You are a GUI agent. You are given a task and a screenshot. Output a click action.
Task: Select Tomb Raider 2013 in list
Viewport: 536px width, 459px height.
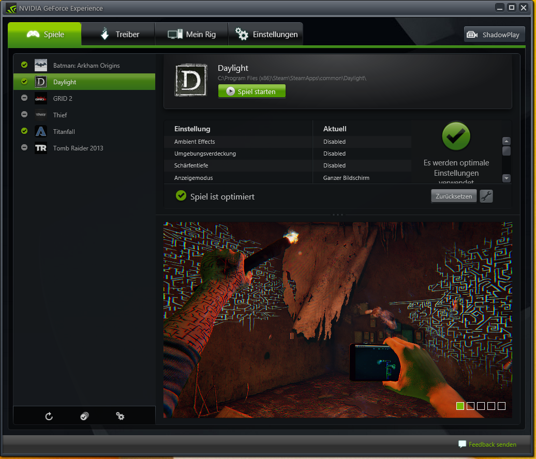click(84, 148)
